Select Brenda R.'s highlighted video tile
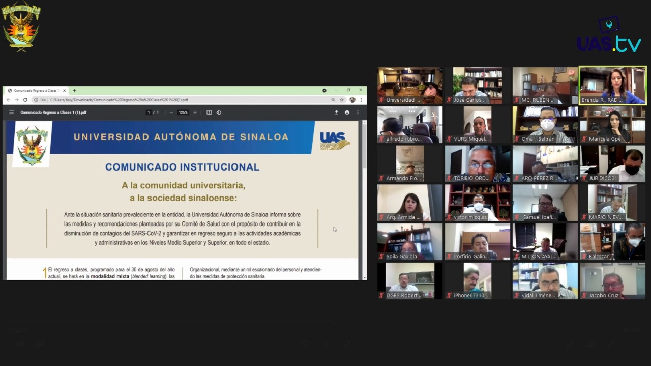The width and height of the screenshot is (651, 366). click(613, 86)
